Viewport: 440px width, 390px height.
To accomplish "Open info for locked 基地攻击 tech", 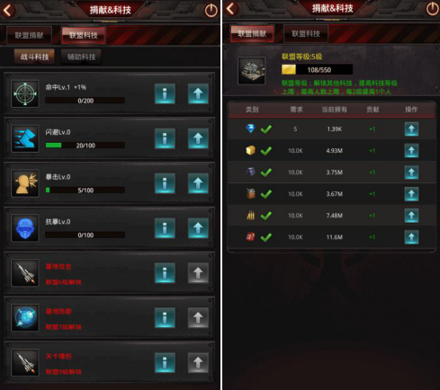I will tap(165, 273).
